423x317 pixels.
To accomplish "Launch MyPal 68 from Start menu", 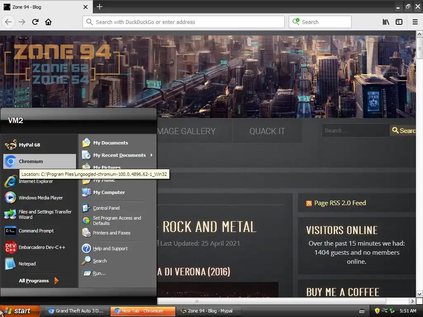I will click(x=40, y=145).
